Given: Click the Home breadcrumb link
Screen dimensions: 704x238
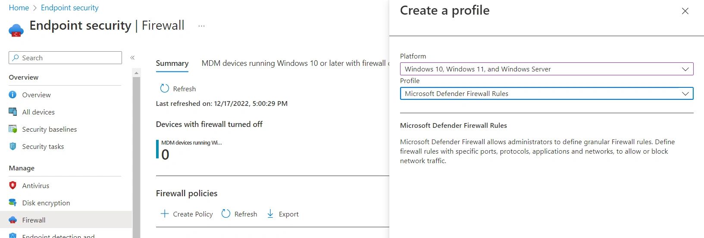Looking at the screenshot, I should click(19, 8).
